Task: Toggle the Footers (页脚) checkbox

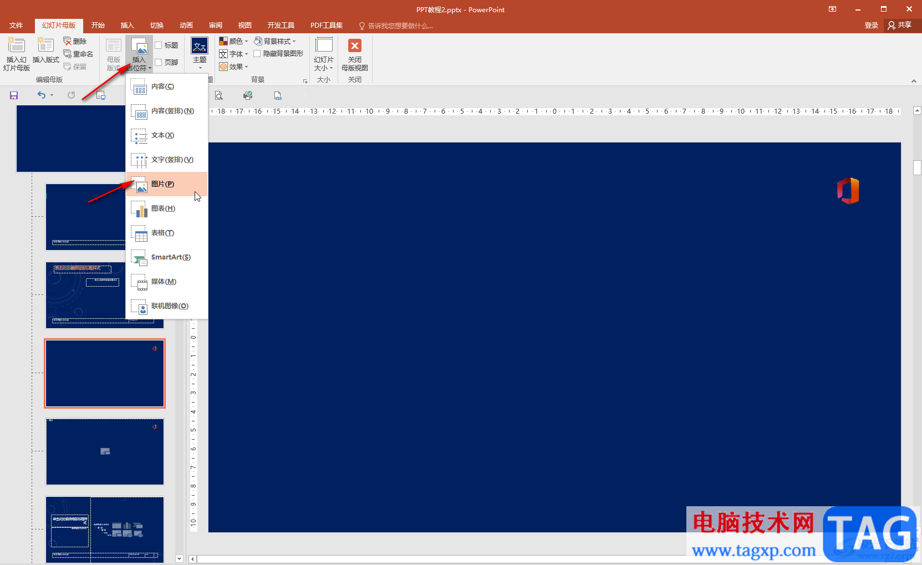Action: (159, 63)
